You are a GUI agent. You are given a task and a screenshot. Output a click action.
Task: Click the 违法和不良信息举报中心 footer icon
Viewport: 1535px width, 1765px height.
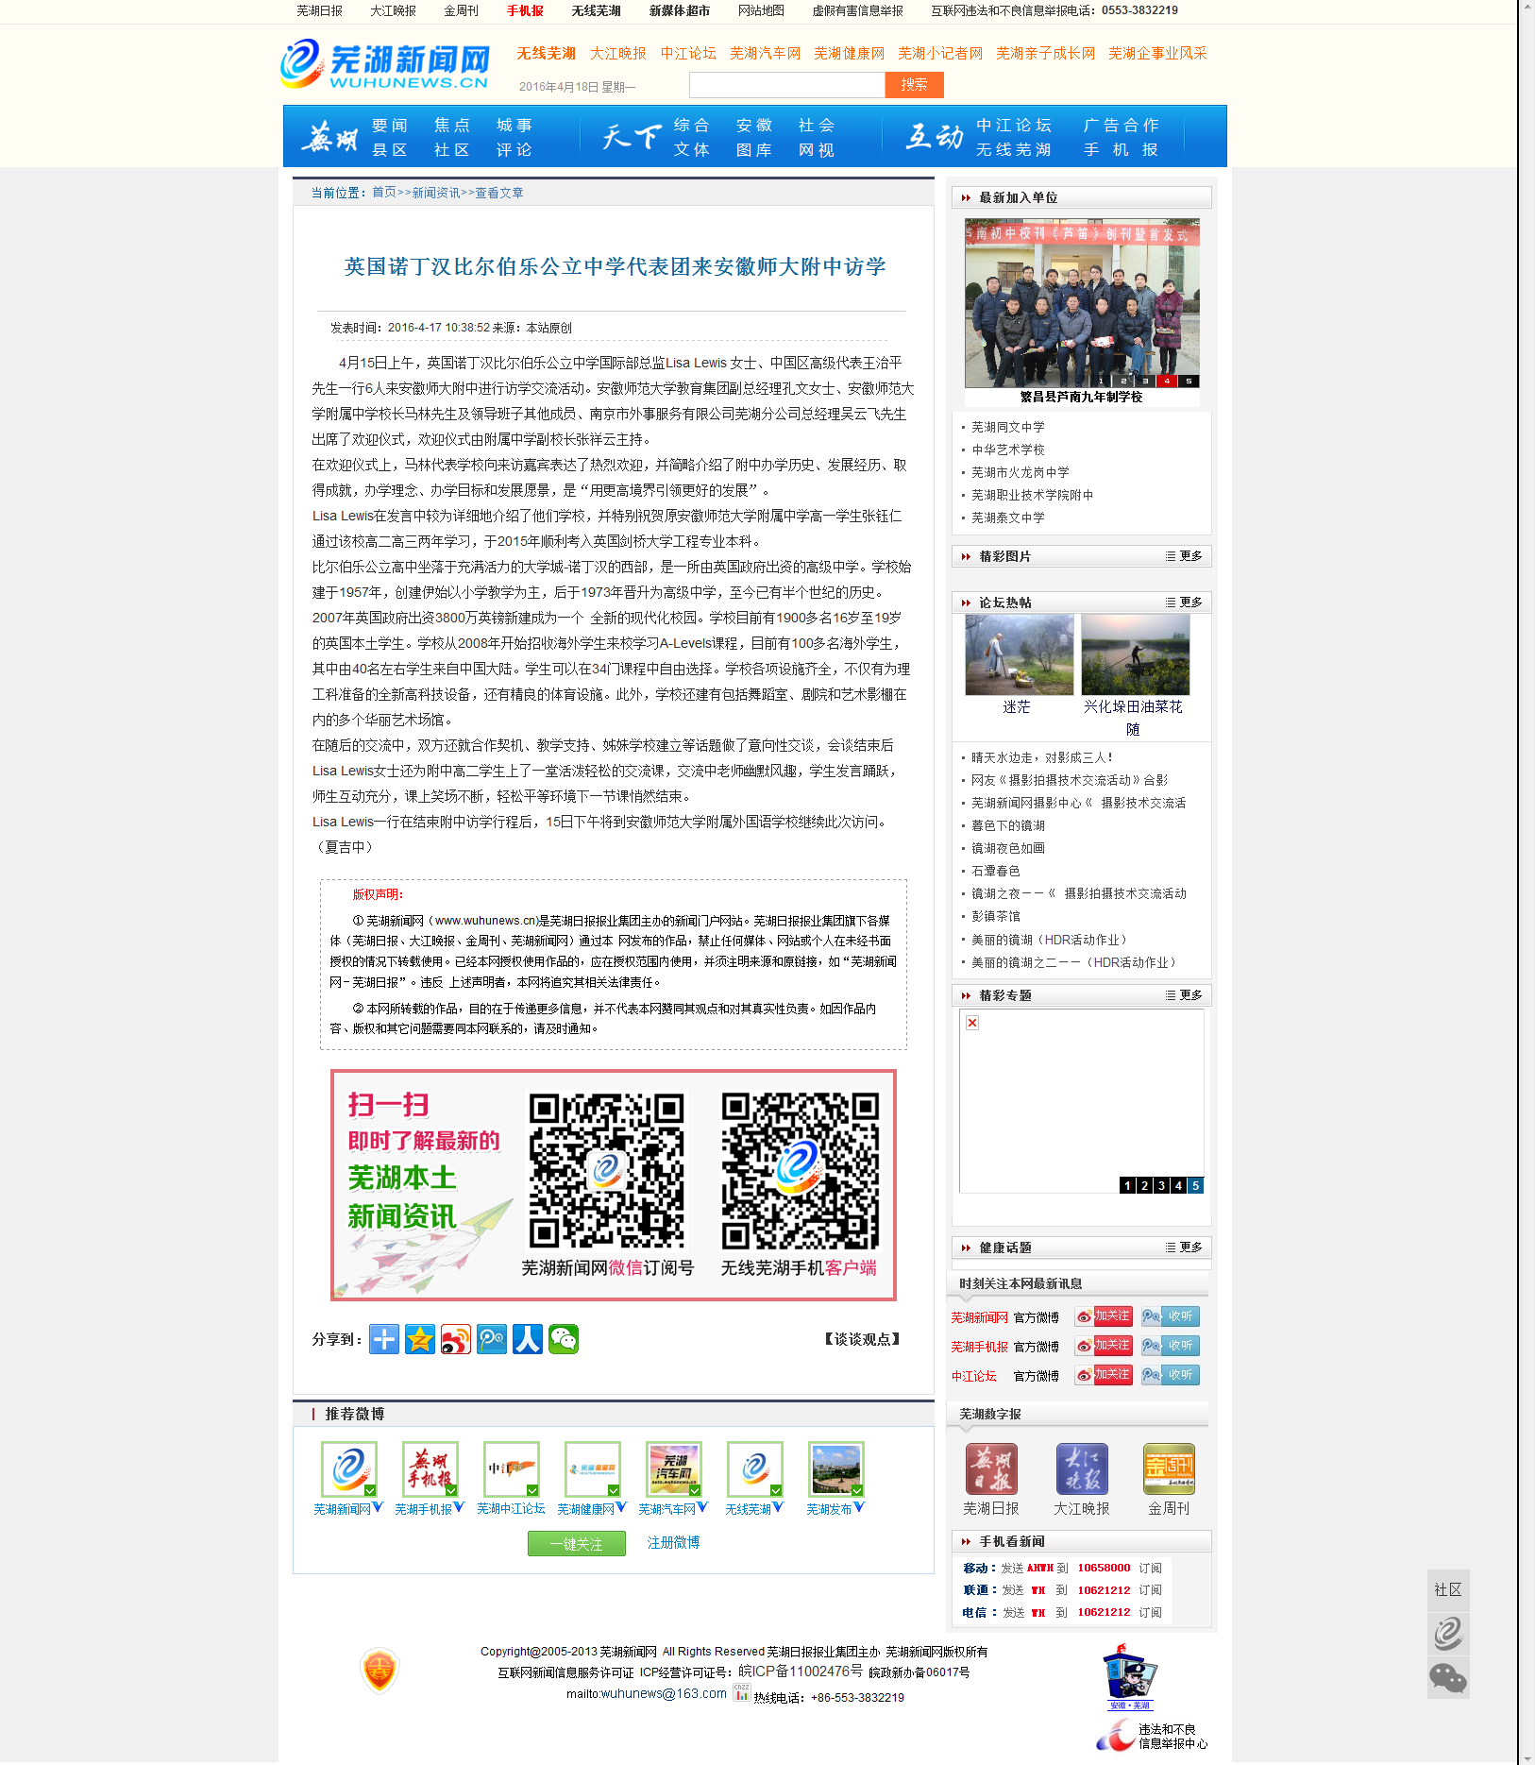1152,1736
